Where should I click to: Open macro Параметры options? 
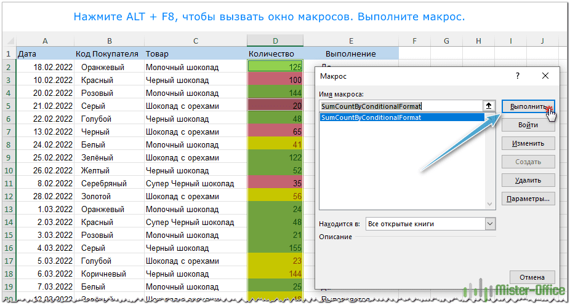[x=528, y=199]
